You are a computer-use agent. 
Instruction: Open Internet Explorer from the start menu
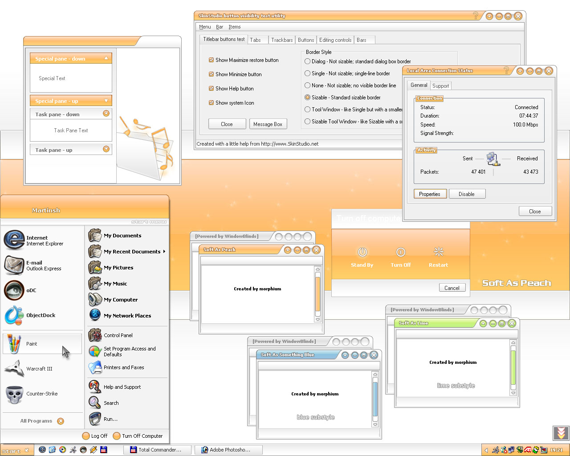(14, 240)
